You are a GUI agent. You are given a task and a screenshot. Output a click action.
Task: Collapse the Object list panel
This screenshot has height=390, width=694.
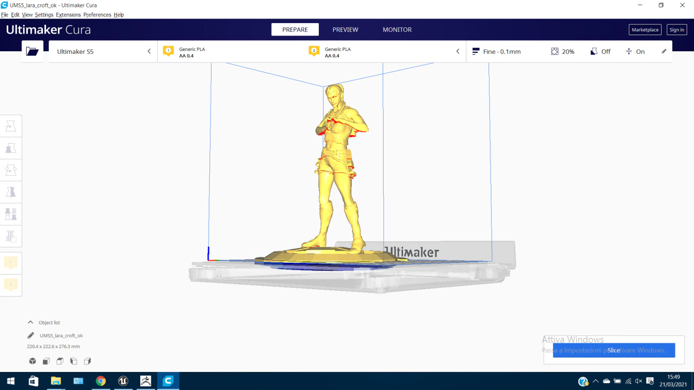[31, 322]
